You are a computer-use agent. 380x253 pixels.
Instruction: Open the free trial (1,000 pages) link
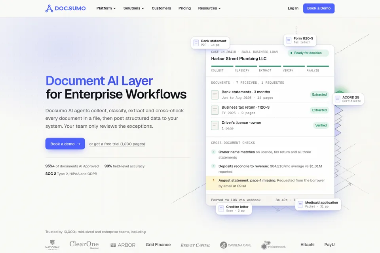pyautogui.click(x=117, y=144)
